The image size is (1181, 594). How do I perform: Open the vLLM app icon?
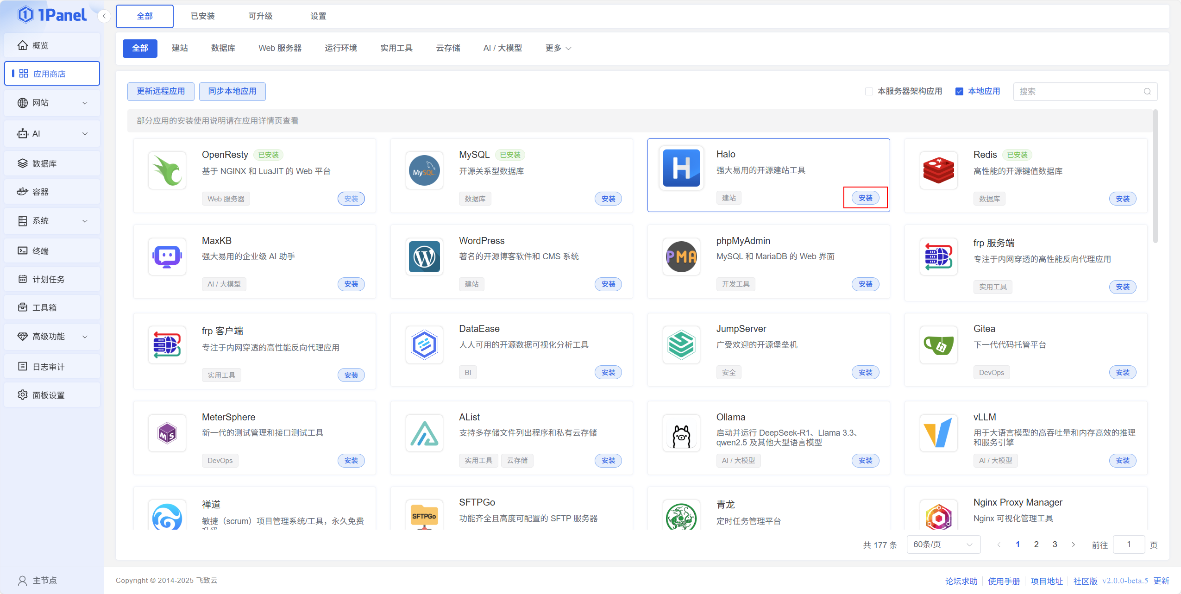click(x=939, y=433)
